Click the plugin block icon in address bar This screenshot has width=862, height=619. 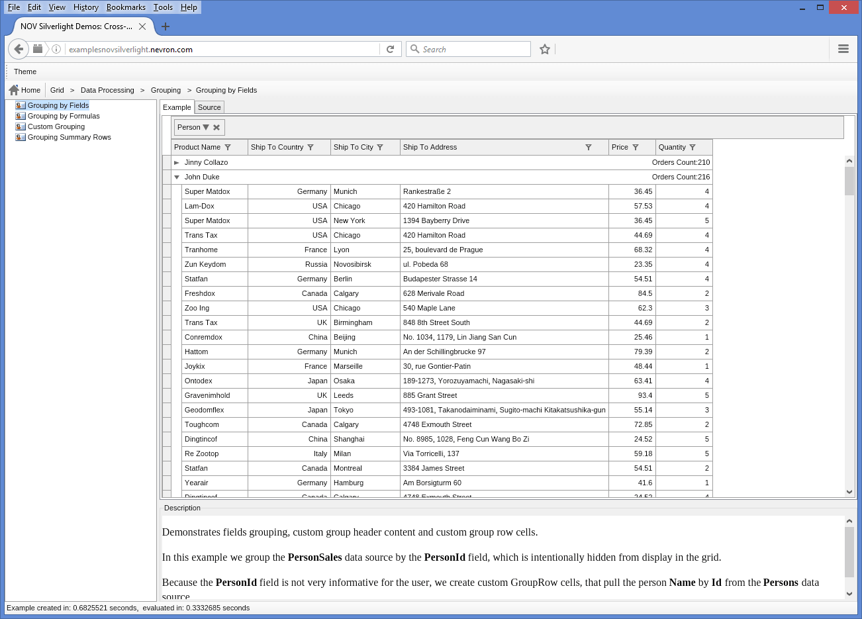[x=38, y=49]
